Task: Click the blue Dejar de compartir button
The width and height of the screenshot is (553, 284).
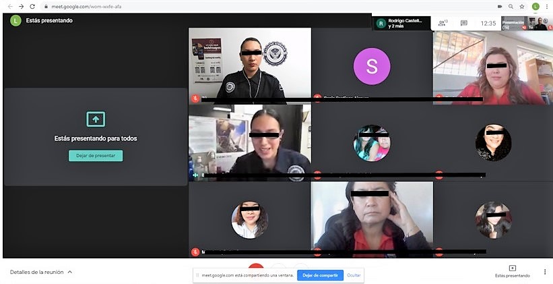Action: 320,275
